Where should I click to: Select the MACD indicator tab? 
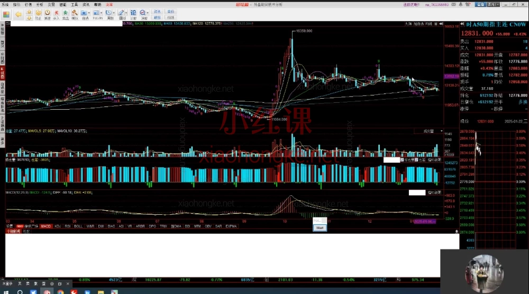(46, 226)
